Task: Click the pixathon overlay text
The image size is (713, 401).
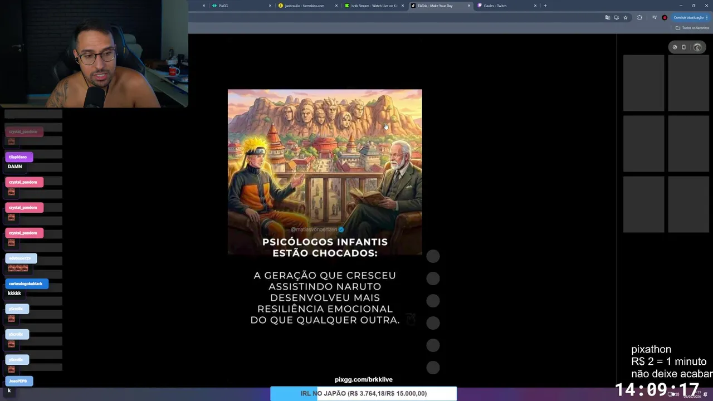Action: [651, 349]
